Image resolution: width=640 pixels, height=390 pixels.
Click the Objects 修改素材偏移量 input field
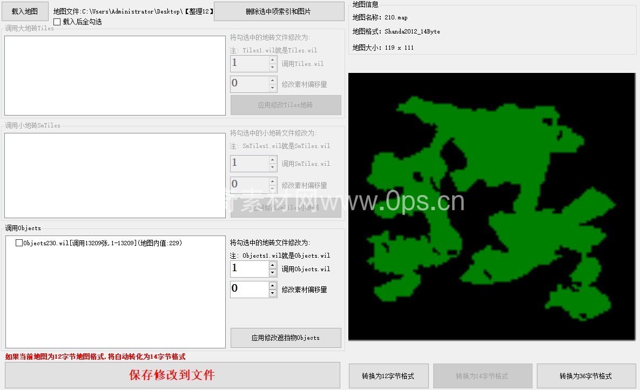pos(249,289)
